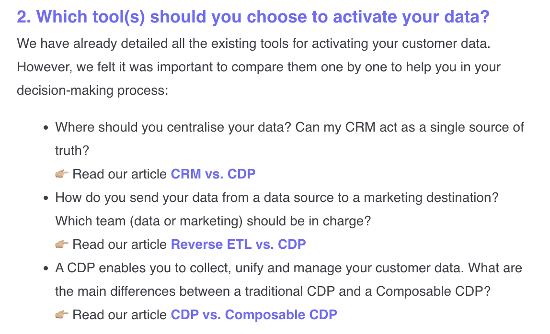Click the intro sentence 'We have already detailed'
The width and height of the screenshot is (550, 334).
coord(253,44)
